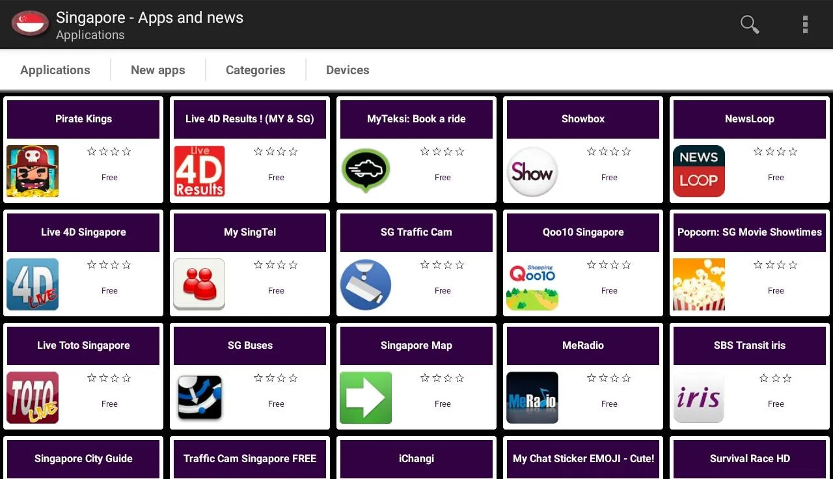
Task: Click the star rating under SBS Transit iris
Action: pyautogui.click(x=776, y=378)
